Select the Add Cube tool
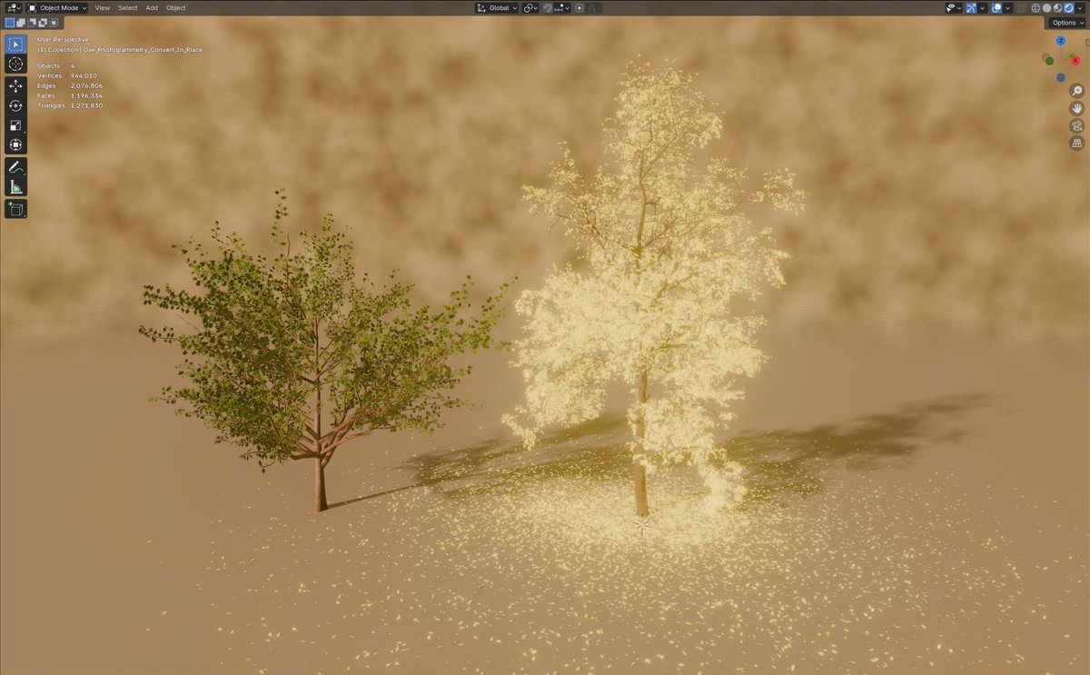This screenshot has width=1090, height=675. click(x=15, y=208)
